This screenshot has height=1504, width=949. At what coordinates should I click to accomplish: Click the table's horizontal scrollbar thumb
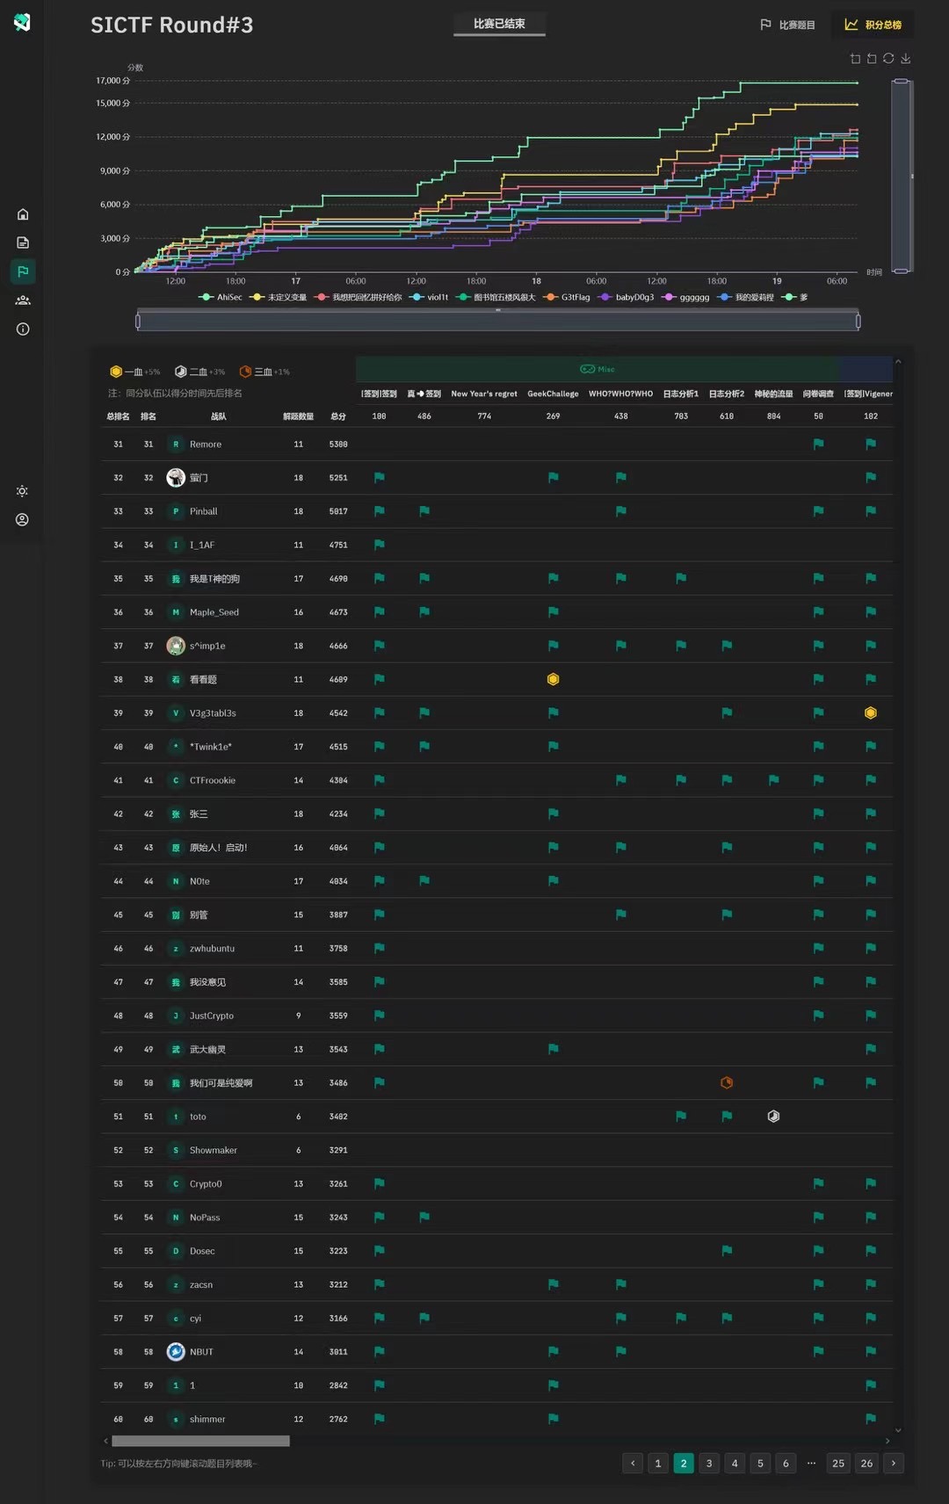200,1441
